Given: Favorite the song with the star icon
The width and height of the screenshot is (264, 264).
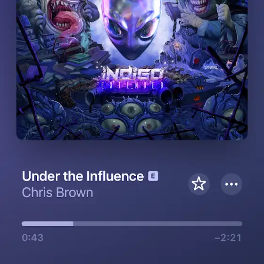Looking at the screenshot, I should 199,184.
